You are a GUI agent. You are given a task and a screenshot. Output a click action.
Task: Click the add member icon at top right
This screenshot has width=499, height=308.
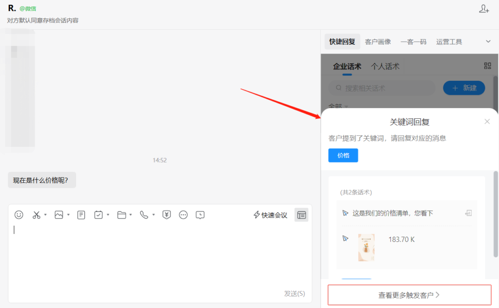484,9
